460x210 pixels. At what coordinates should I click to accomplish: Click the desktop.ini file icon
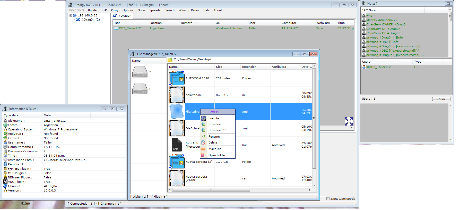coord(177,95)
